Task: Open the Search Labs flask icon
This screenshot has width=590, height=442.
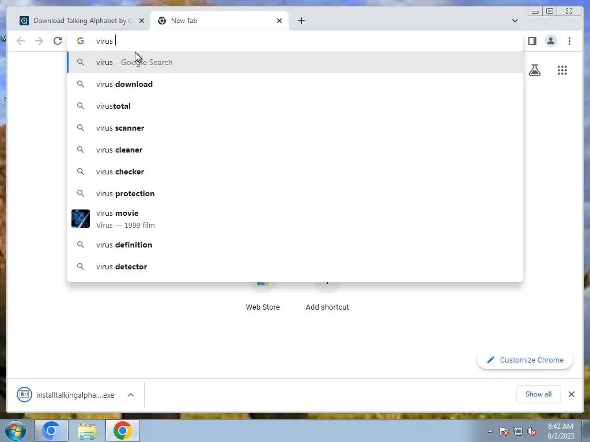Action: click(535, 70)
